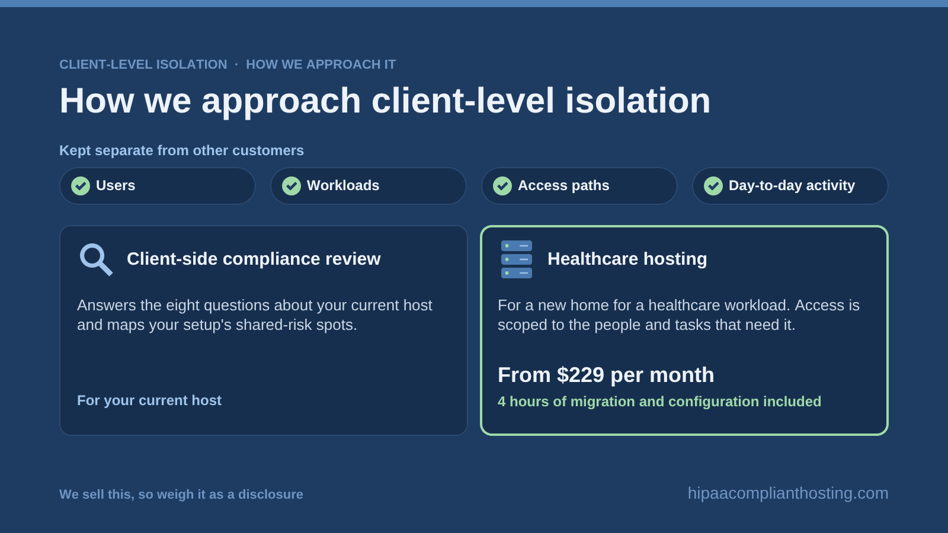Click the "For your current host" label

[149, 400]
